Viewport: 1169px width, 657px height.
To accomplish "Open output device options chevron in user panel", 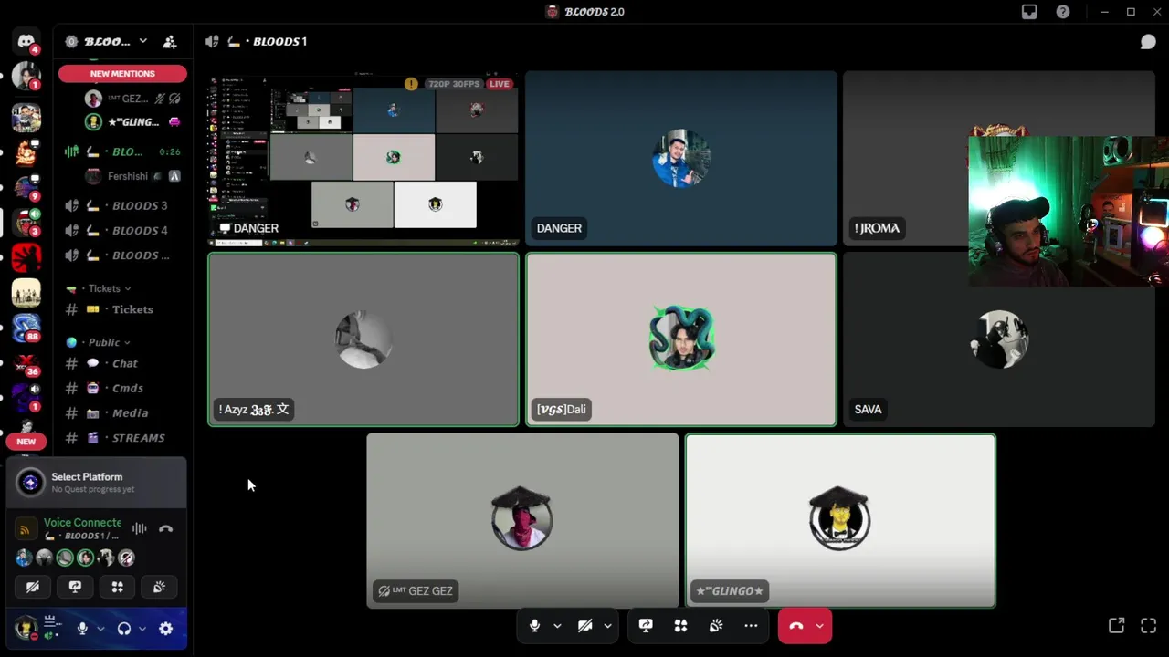I will tap(142, 629).
